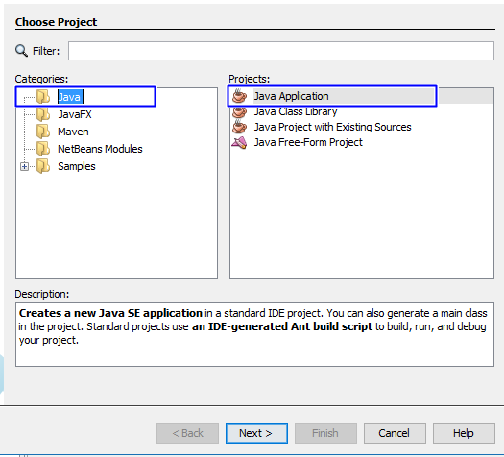Click the Java Free-Form Project icon
Screen dimensions: 504x457
point(239,142)
